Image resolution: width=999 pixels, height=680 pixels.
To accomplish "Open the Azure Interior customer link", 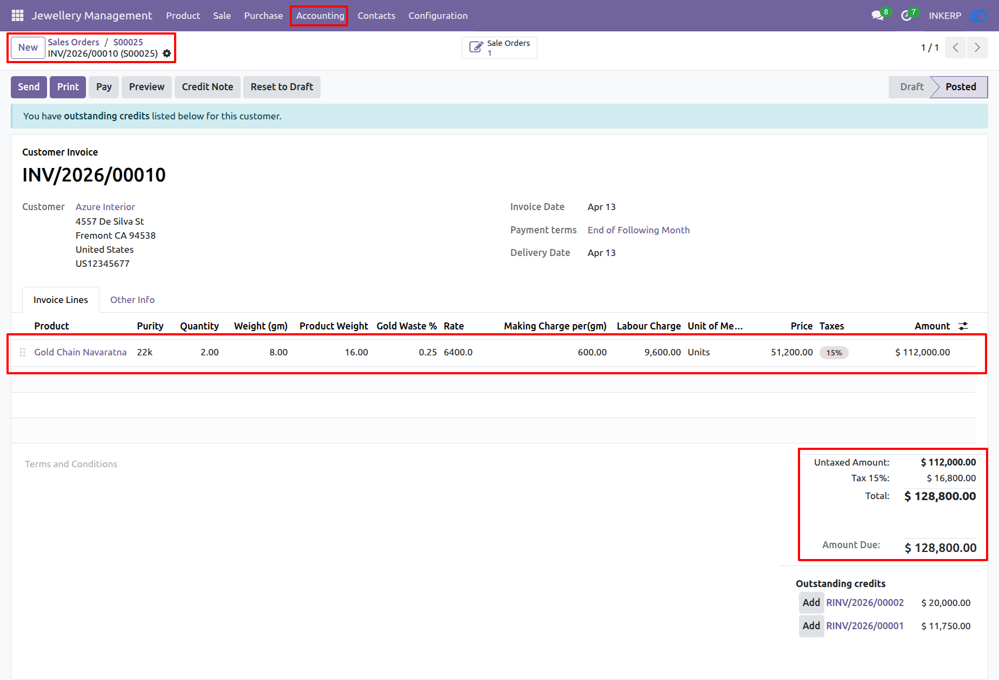I will click(x=105, y=207).
